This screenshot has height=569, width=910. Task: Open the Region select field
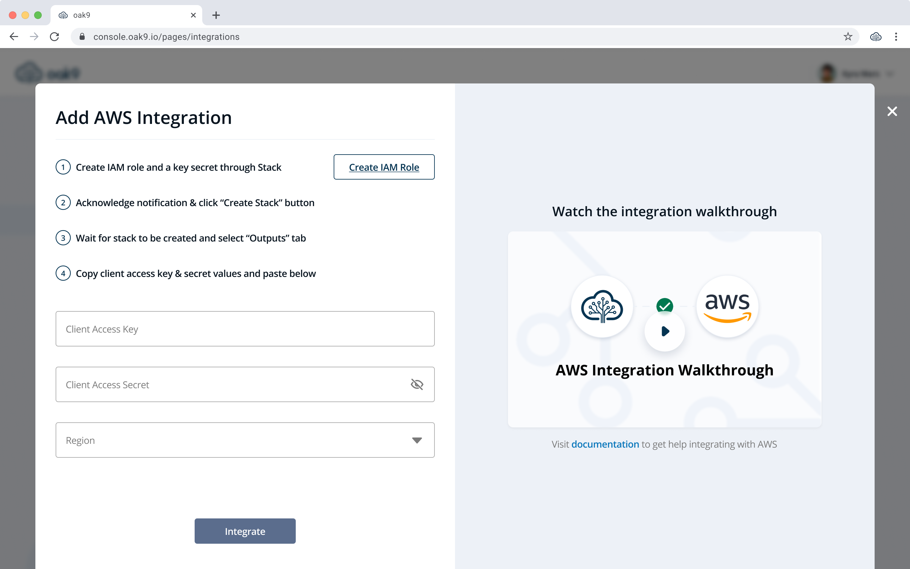tap(233, 440)
